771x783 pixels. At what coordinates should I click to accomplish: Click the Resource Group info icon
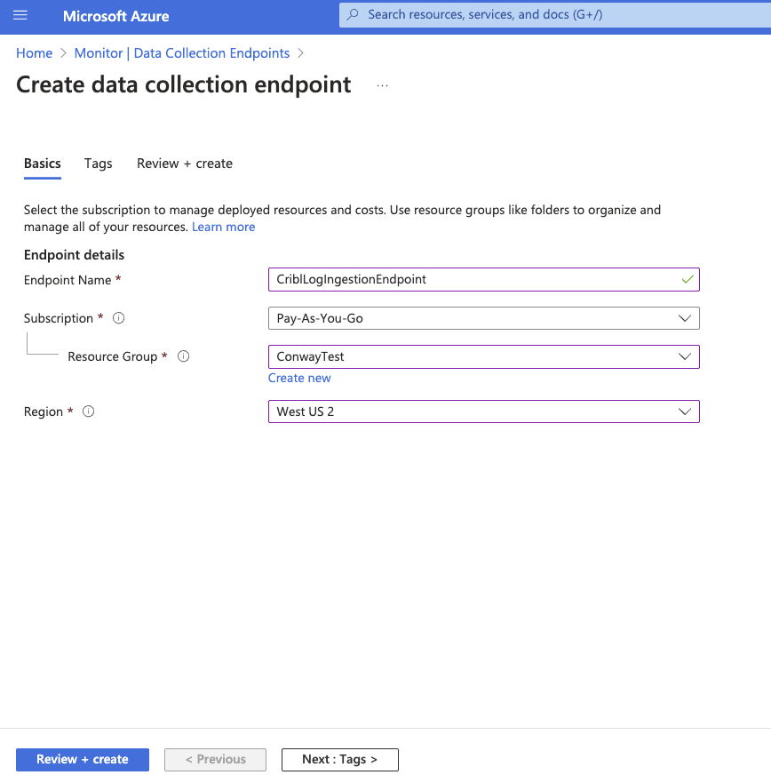point(184,356)
